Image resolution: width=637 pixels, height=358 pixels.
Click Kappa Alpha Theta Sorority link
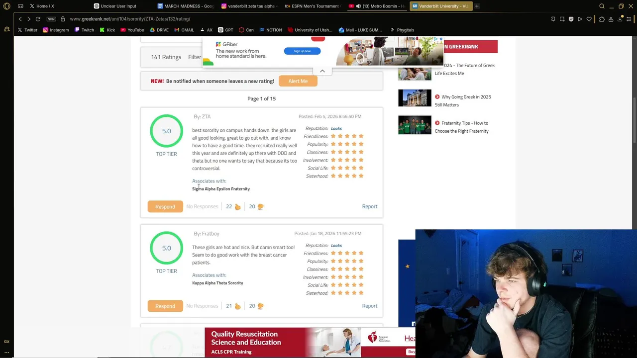(x=217, y=283)
